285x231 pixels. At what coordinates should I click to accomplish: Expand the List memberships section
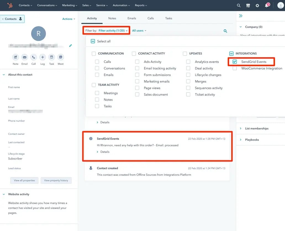[x=257, y=128]
